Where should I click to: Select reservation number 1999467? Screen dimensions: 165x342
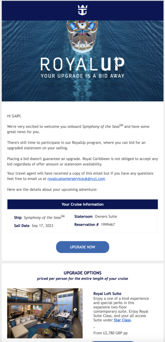108,224
